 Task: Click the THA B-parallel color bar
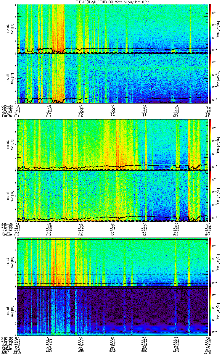210,78
